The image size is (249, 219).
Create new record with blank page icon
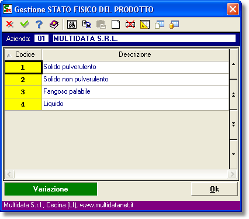(116, 25)
